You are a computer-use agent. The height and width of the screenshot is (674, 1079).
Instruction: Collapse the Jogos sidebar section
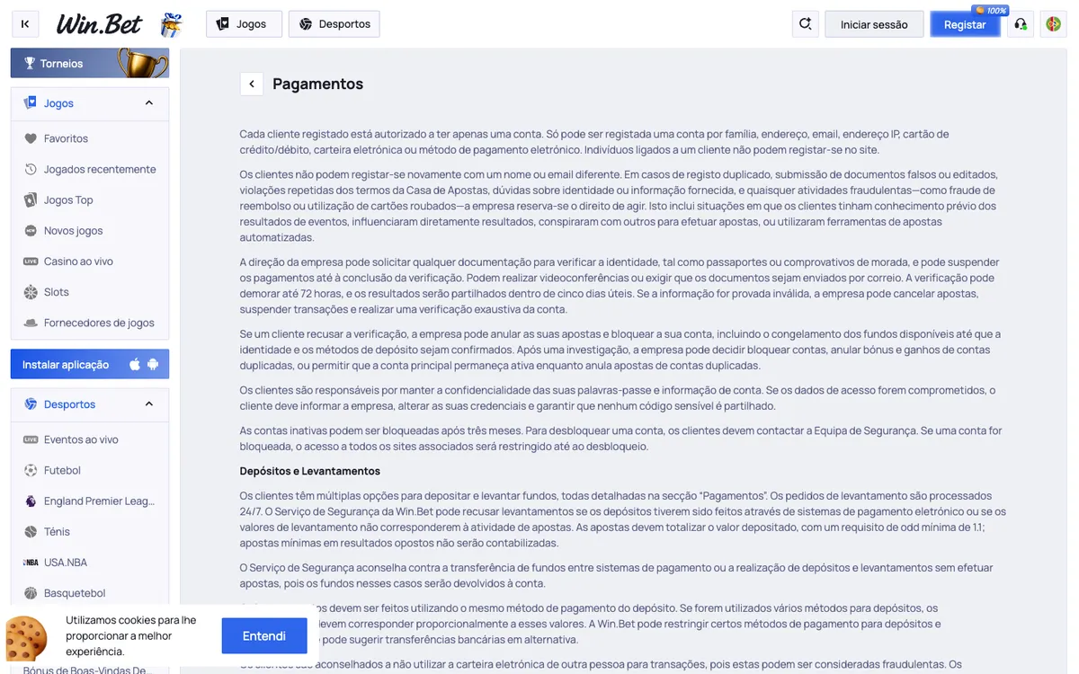[149, 103]
